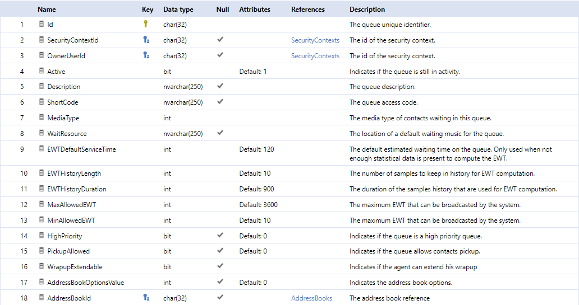Click the column icon beside HighPriority

pos(42,236)
